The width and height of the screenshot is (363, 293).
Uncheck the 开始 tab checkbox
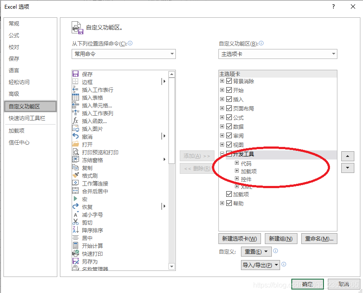tap(229, 90)
